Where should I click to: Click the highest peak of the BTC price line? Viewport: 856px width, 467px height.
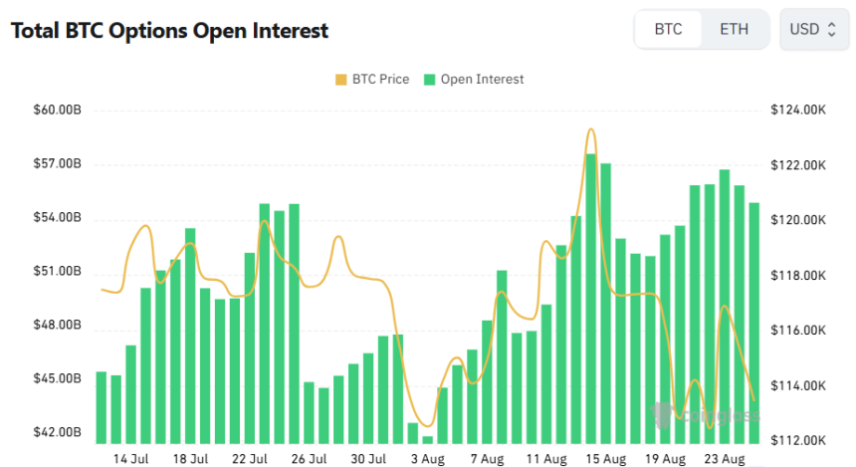click(591, 129)
